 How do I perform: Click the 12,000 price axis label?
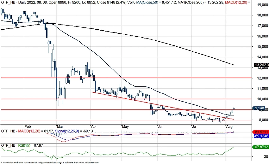tap(262, 78)
